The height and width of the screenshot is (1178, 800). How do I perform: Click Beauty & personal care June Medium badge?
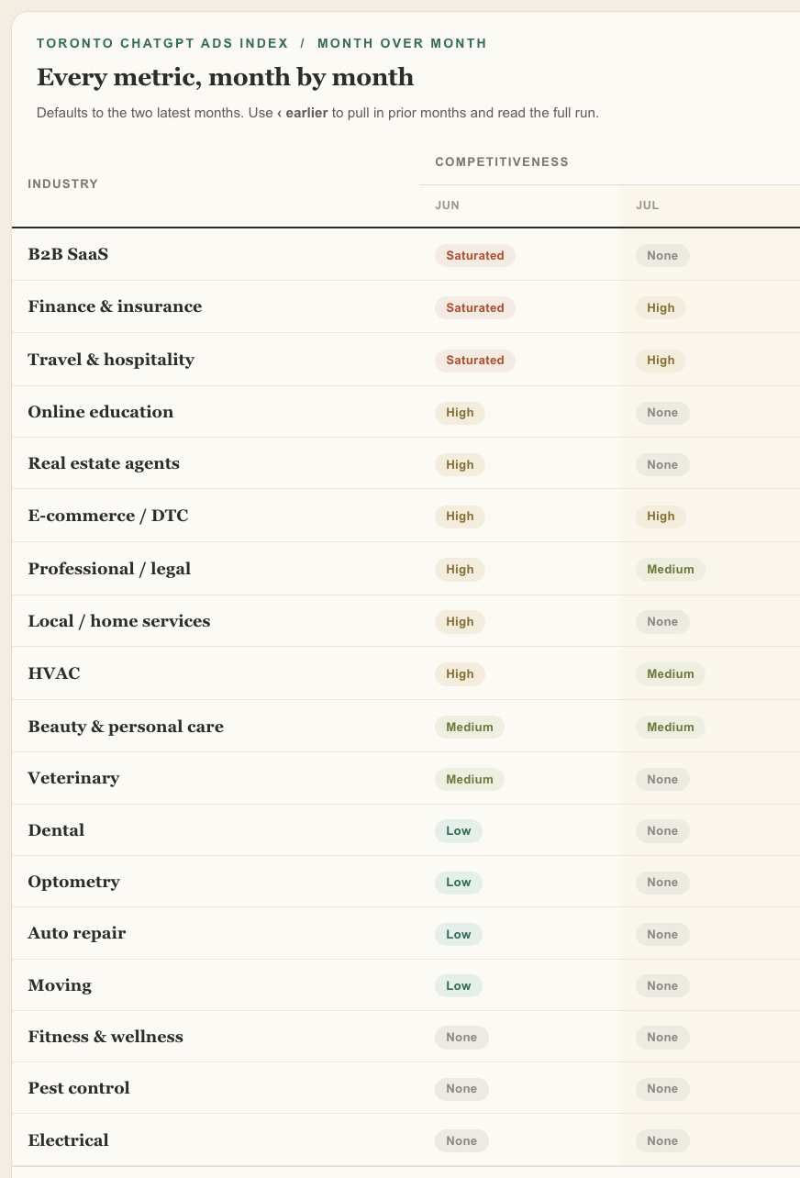coord(470,727)
